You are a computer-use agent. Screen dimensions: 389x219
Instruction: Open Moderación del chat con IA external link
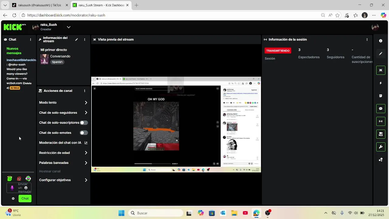[x=86, y=143]
